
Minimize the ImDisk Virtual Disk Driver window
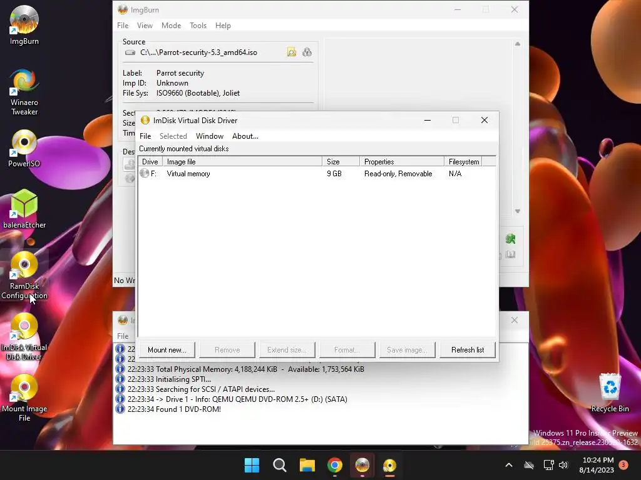pos(428,120)
